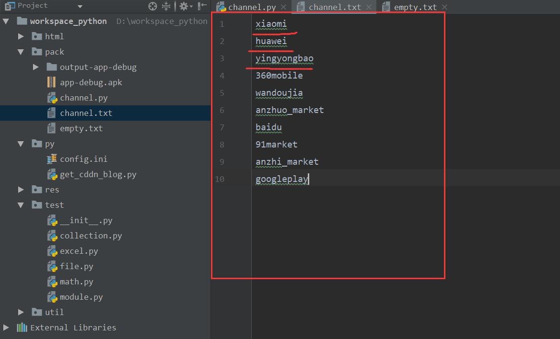560x339 pixels.
Task: Collapse the test folder
Action: tap(21, 205)
